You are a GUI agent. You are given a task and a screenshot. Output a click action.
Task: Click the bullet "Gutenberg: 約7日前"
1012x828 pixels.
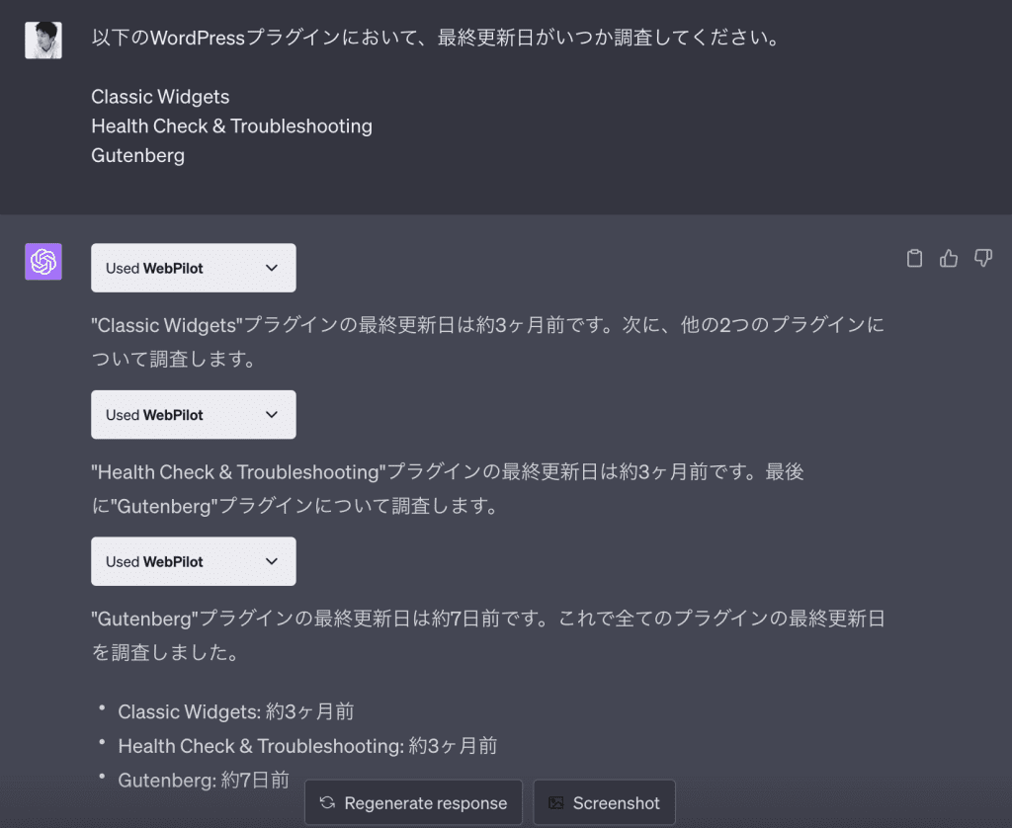point(204,780)
